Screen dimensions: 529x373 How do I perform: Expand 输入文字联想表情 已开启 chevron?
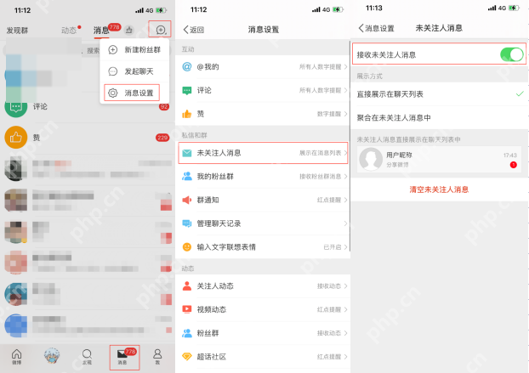tap(345, 247)
